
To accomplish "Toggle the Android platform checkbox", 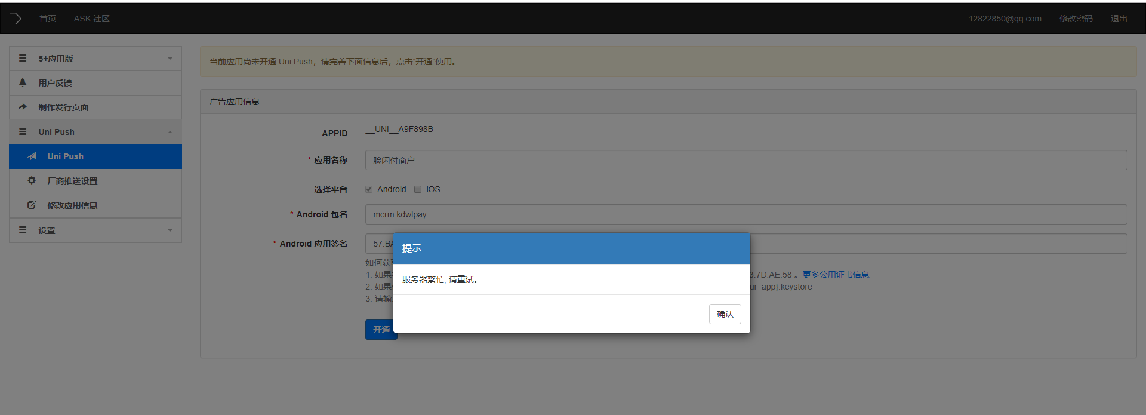I will [x=369, y=189].
